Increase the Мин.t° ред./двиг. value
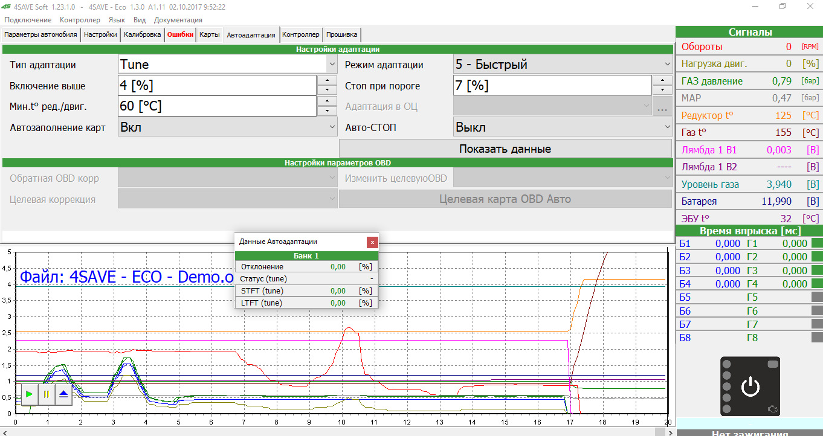Image resolution: width=823 pixels, height=436 pixels. 327,101
